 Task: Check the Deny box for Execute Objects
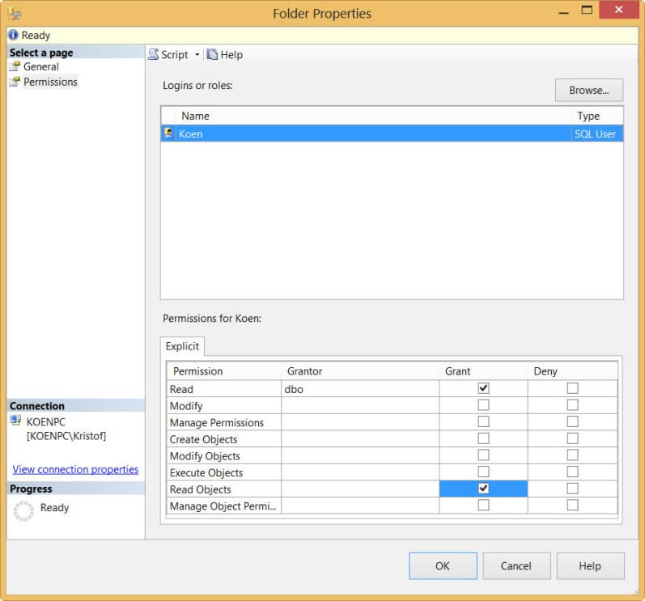tap(572, 472)
